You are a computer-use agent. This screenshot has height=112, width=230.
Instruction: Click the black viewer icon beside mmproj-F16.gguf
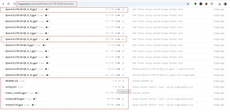[x=34, y=105]
